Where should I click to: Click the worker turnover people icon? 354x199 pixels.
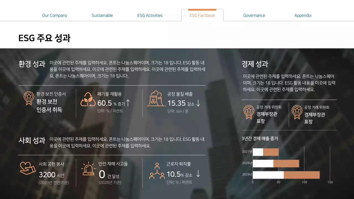157,170
